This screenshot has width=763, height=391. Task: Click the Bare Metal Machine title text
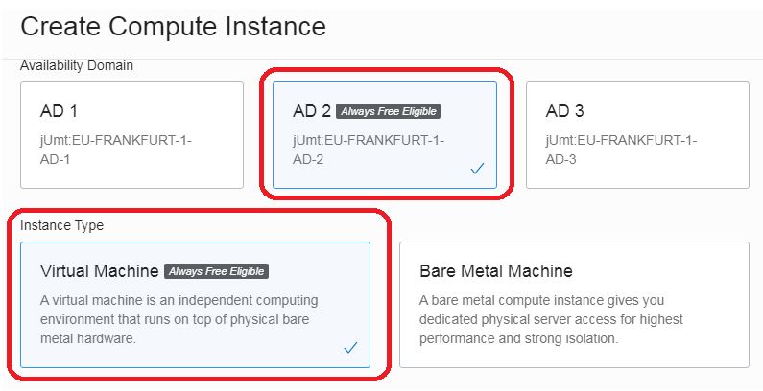point(495,271)
